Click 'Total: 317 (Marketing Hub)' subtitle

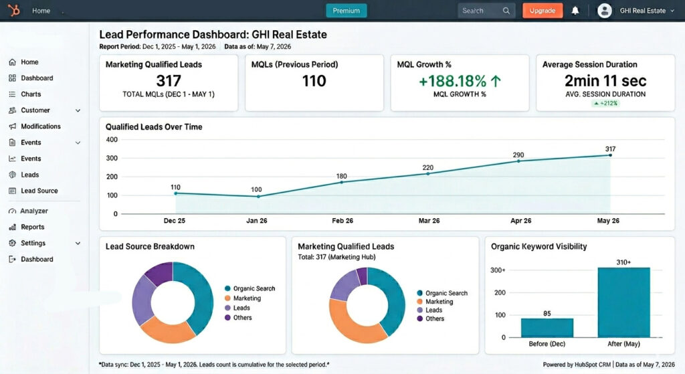point(336,257)
